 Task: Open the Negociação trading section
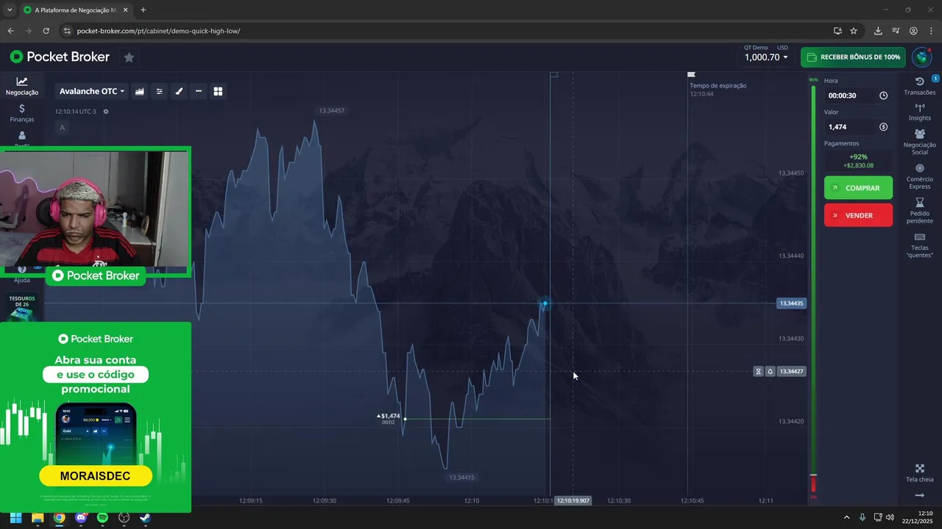pyautogui.click(x=22, y=86)
